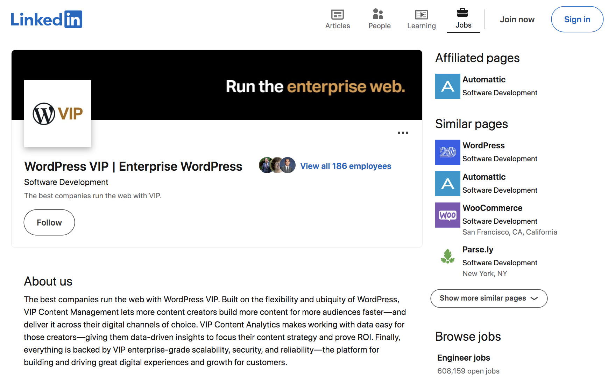Click the WordPress VIP company logo

click(x=58, y=114)
